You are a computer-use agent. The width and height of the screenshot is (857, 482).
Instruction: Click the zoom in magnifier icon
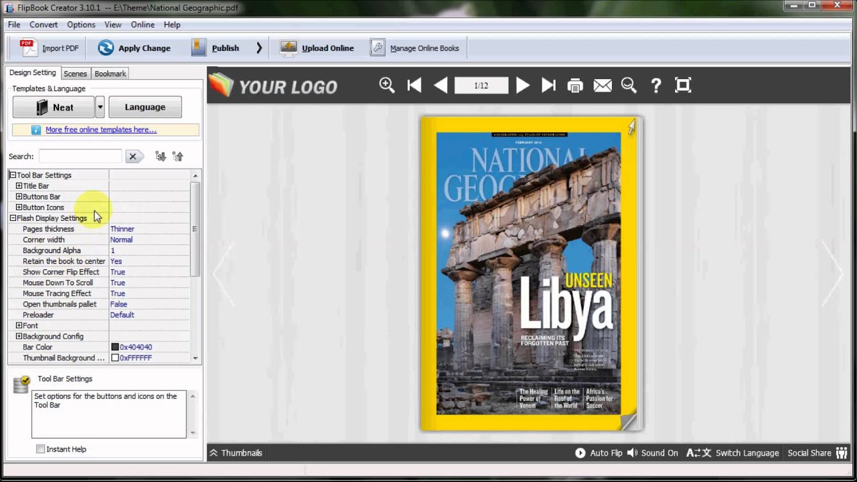click(387, 85)
